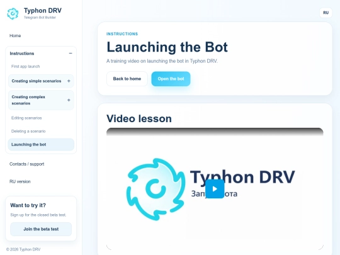Click the © 2026 Typhon DRV footer

click(x=23, y=249)
